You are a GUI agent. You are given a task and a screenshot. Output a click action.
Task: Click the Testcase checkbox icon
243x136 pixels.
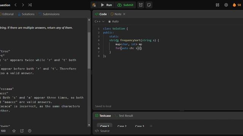coord(97,116)
